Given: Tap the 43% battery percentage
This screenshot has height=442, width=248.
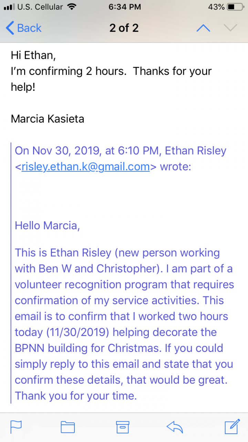Looking at the screenshot, I should 216,7.
